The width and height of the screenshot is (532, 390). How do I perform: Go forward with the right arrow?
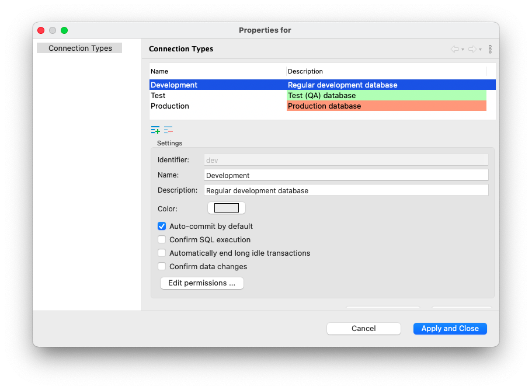pos(472,49)
